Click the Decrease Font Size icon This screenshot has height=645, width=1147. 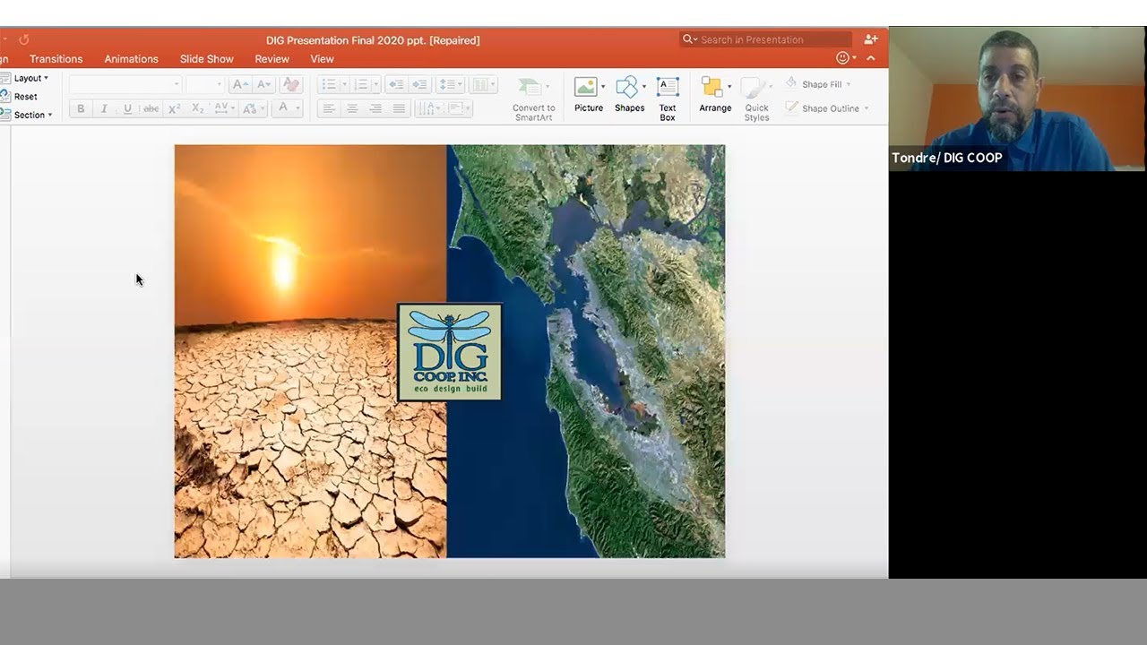263,84
